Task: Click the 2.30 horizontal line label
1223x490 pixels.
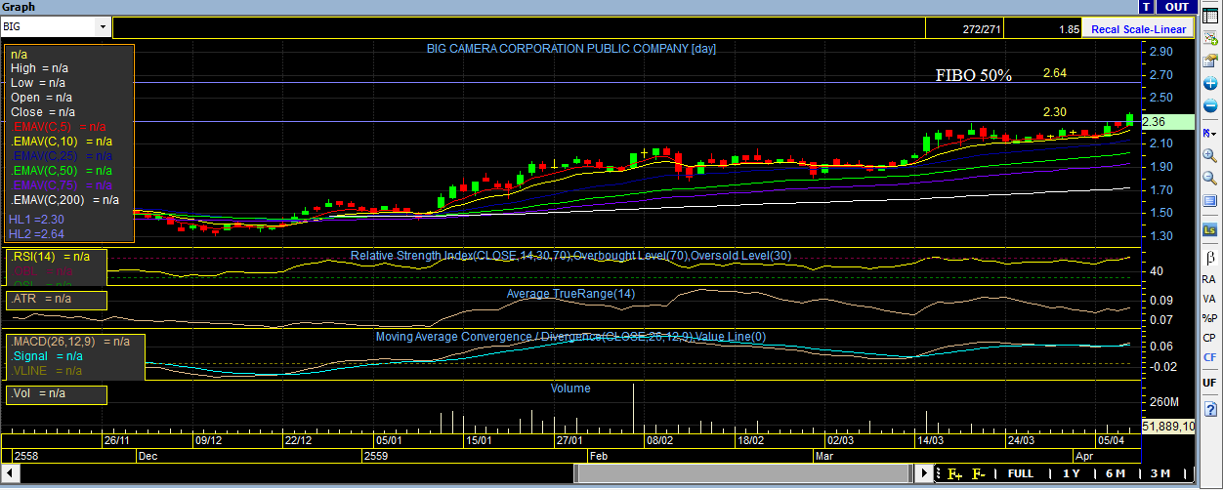Action: 1054,112
